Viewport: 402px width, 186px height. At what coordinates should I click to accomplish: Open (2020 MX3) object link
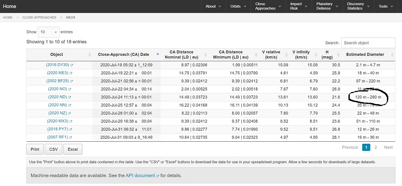(x=58, y=121)
